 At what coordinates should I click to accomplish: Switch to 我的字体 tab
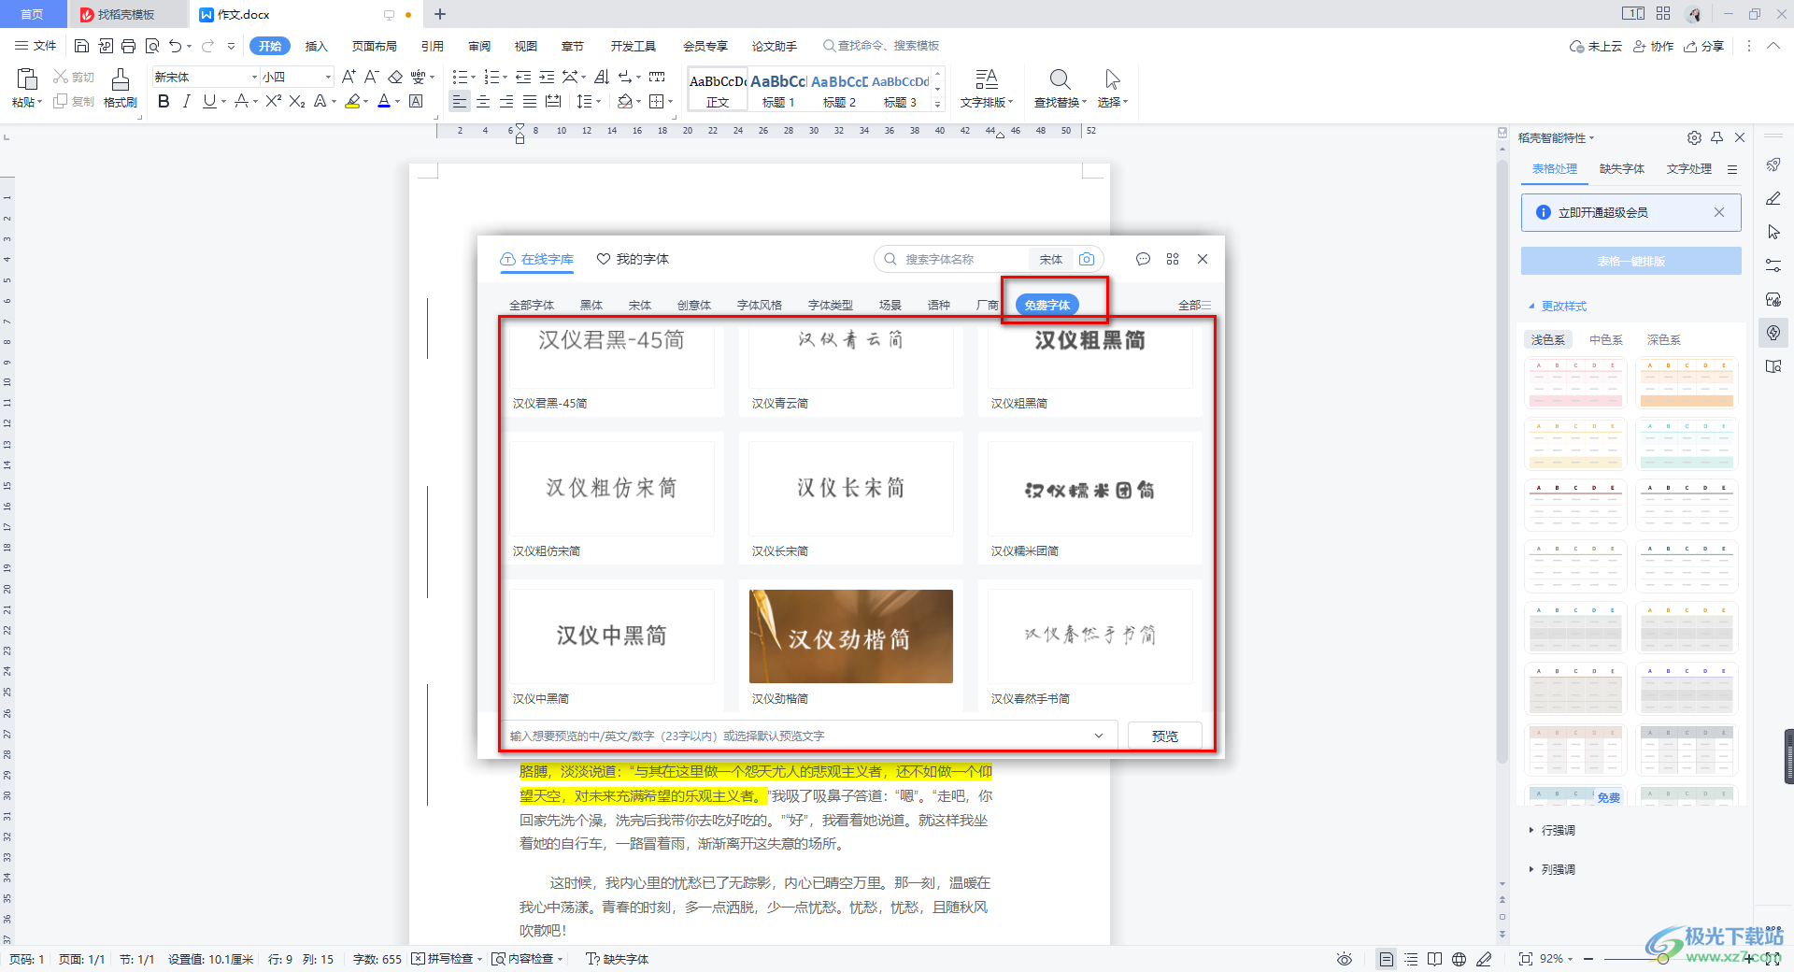pyautogui.click(x=633, y=259)
